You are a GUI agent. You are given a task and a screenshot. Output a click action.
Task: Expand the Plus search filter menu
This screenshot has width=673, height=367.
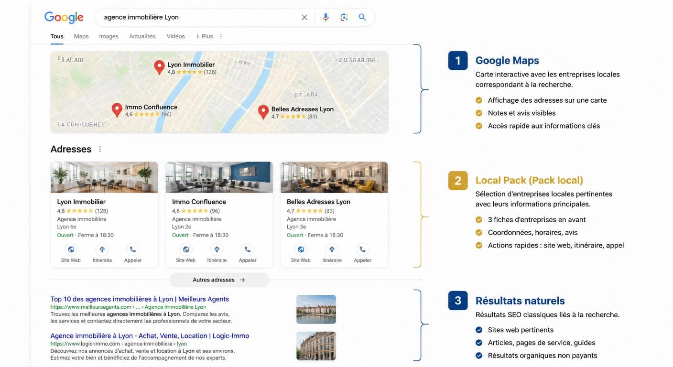[205, 36]
